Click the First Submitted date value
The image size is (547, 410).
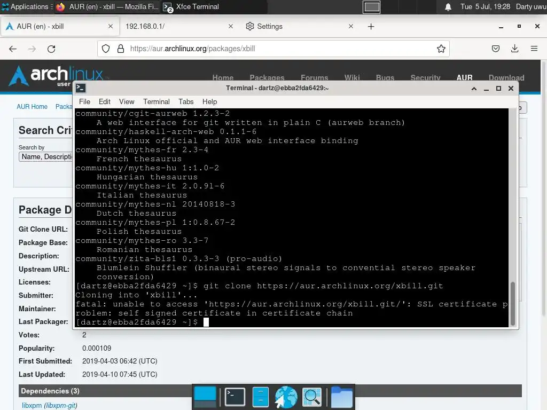pos(120,361)
